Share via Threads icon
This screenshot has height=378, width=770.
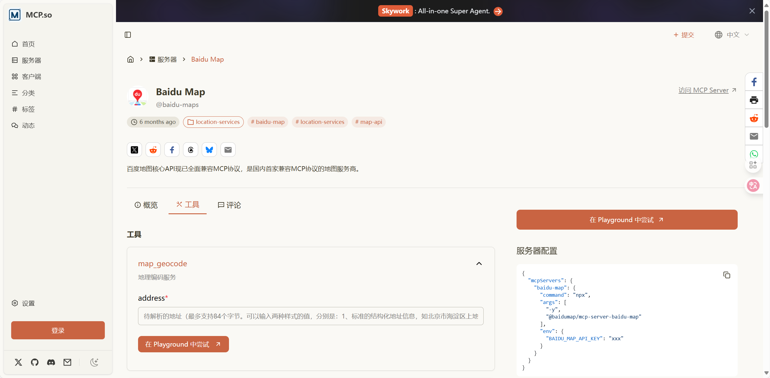click(x=191, y=150)
